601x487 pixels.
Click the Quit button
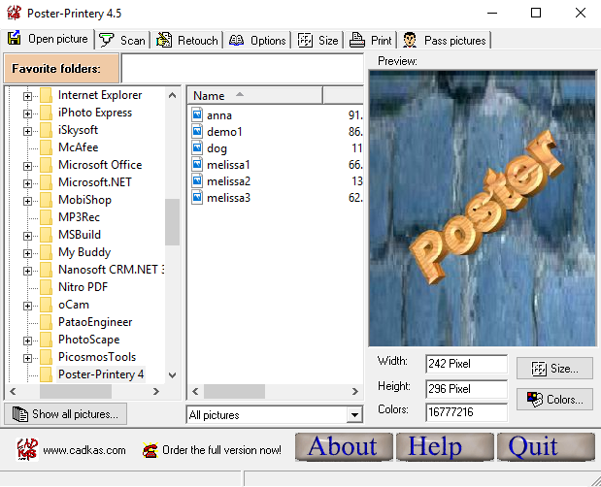click(546, 447)
